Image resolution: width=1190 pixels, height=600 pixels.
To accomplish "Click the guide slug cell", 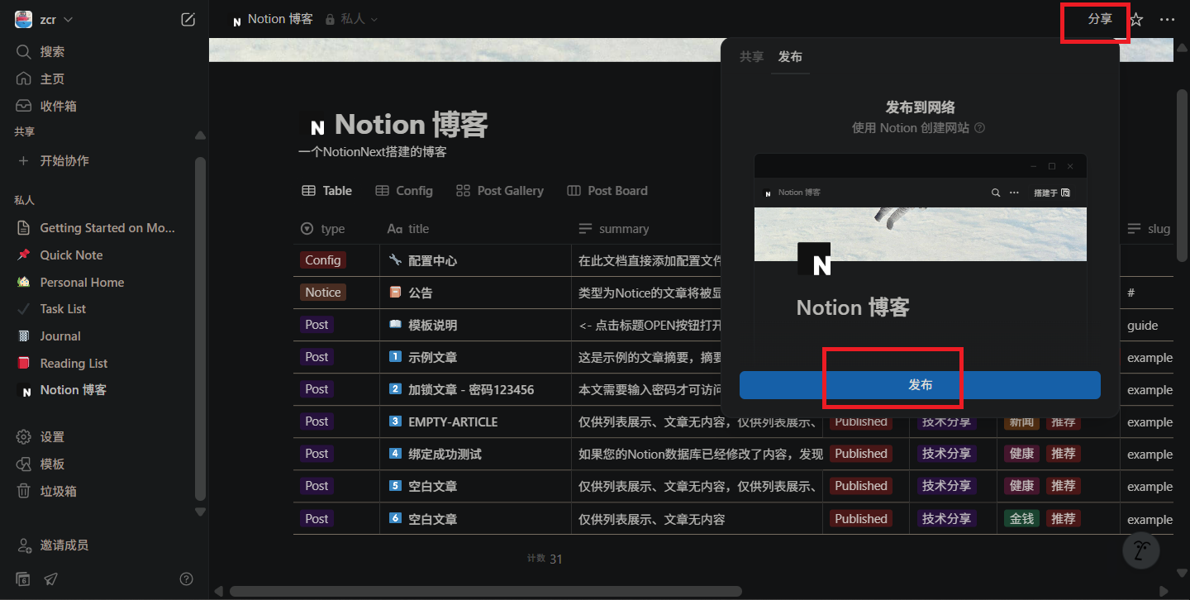I will [1143, 325].
